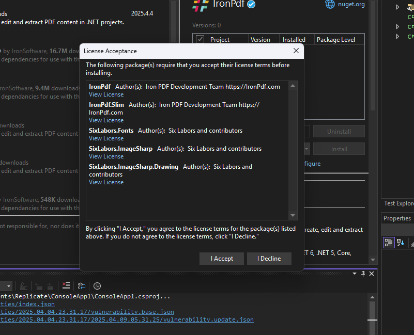Expand the third collapsed Solution Explorer node
Screen dimensions: 414x335
pyautogui.click(x=397, y=37)
